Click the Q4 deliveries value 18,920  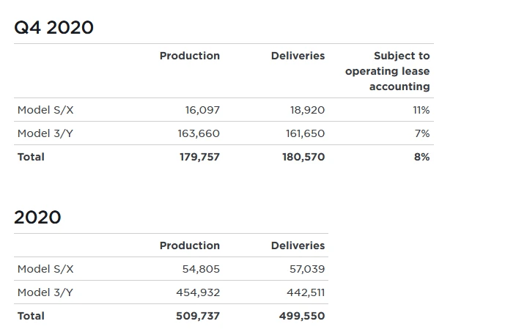tap(307, 110)
